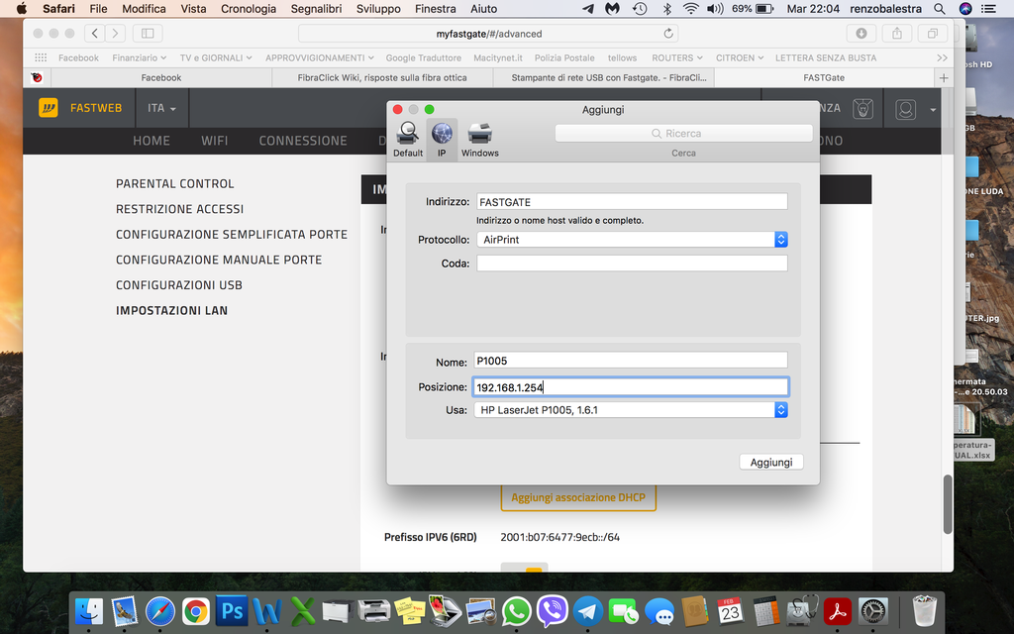The height and width of the screenshot is (634, 1014).
Task: Switch to the FibraClick Wiki tab
Action: click(x=381, y=77)
